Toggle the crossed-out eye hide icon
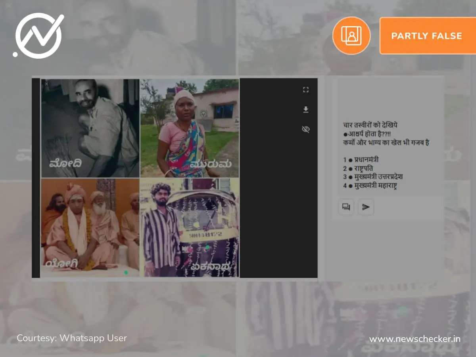This screenshot has height=357, width=476. coord(305,129)
